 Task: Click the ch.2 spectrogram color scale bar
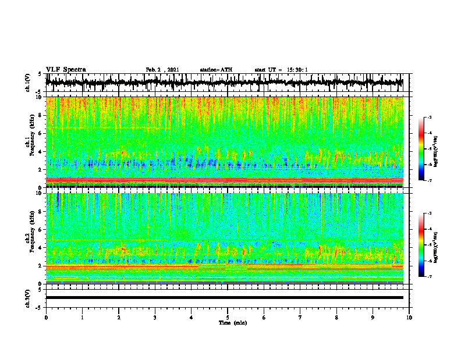click(421, 245)
